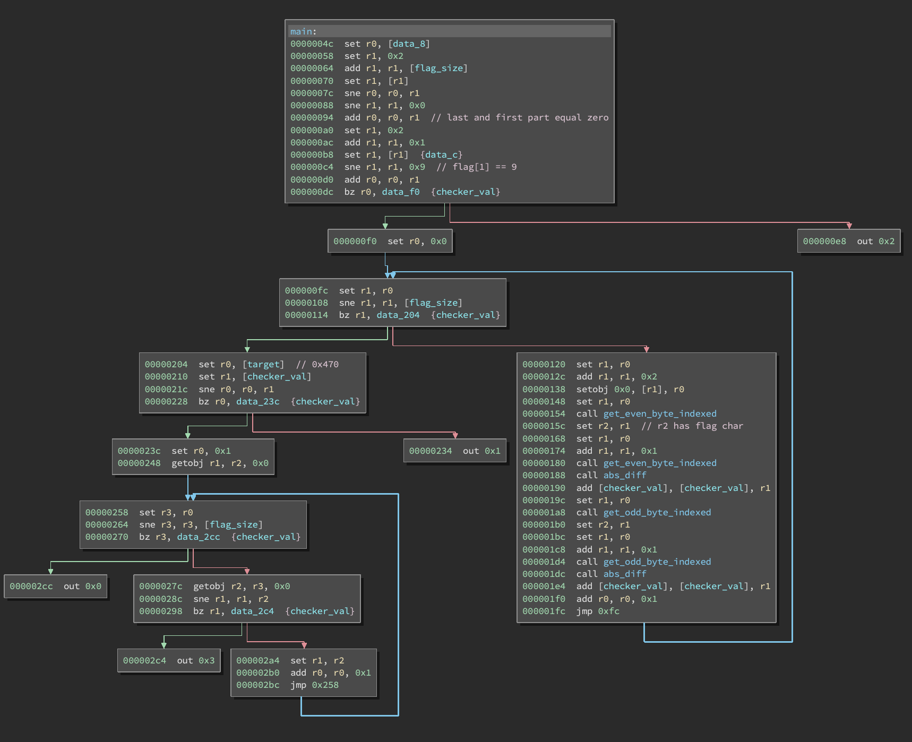912x742 pixels.
Task: Click the data_c annotation at 000000b8
Action: (x=441, y=154)
